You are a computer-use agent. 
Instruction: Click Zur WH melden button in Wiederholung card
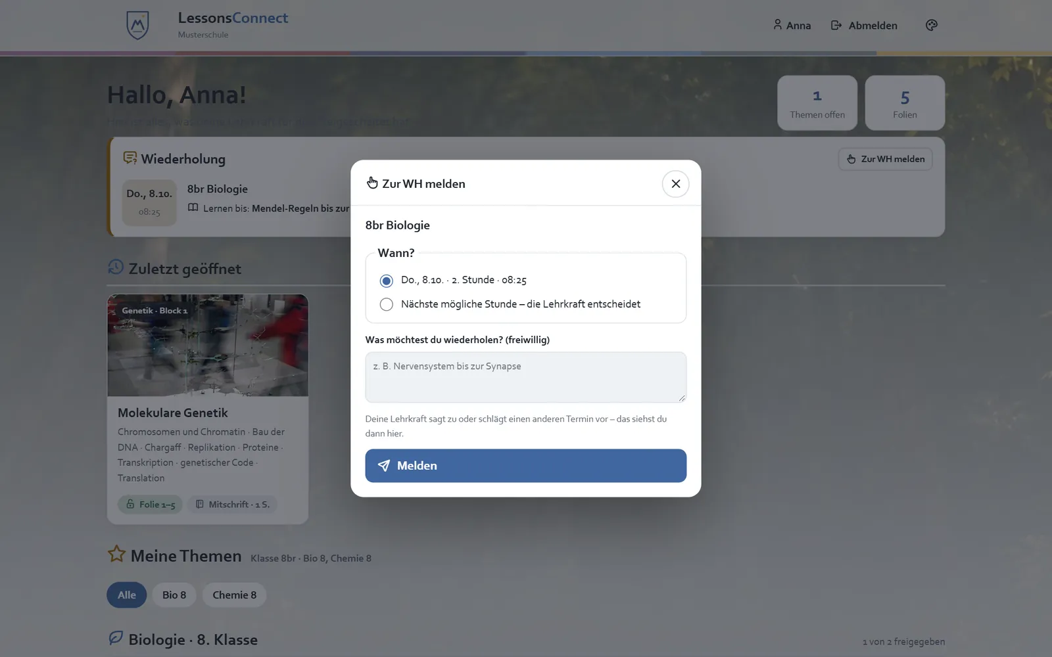885,159
